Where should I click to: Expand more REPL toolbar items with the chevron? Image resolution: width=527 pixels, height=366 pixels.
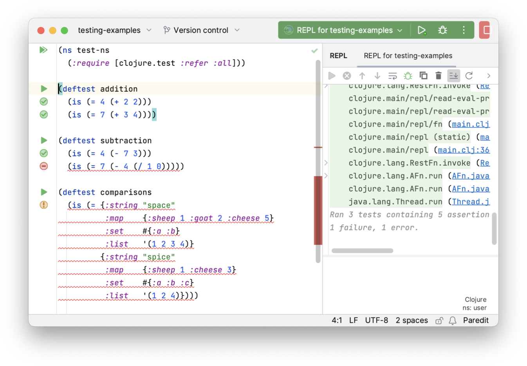click(x=489, y=76)
